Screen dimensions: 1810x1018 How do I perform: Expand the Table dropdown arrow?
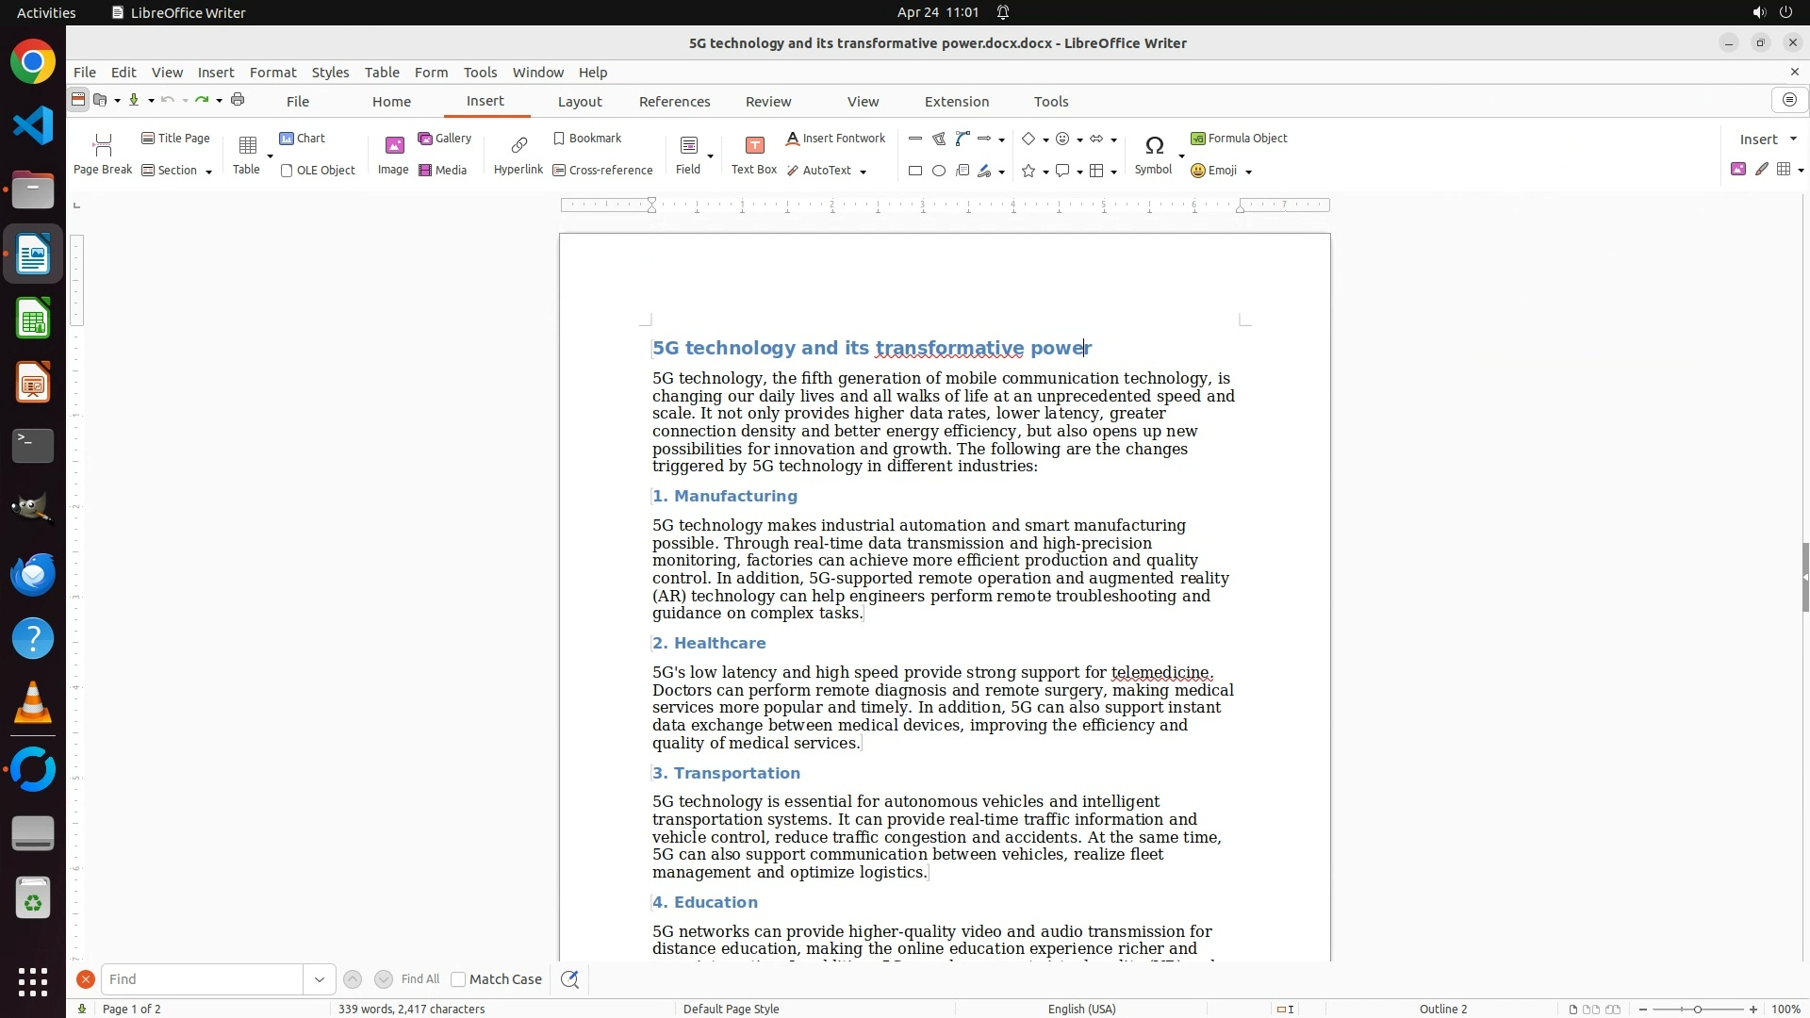(x=270, y=156)
